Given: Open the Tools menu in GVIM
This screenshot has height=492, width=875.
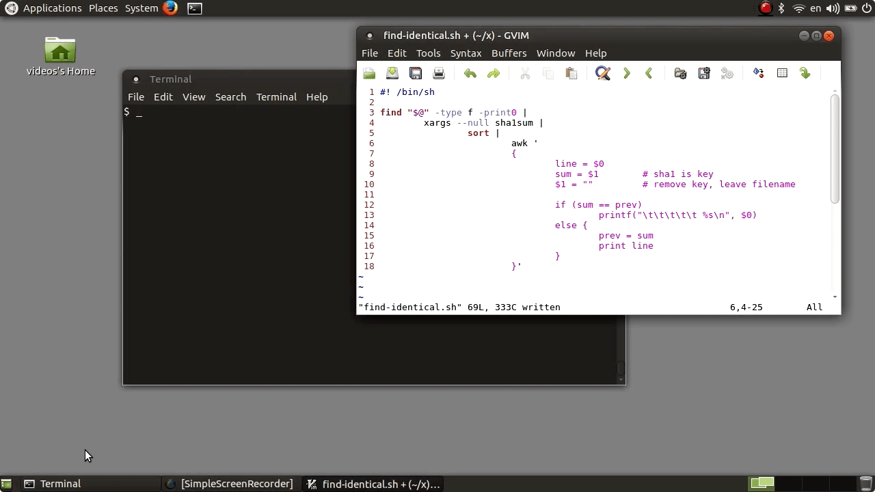Looking at the screenshot, I should (428, 53).
